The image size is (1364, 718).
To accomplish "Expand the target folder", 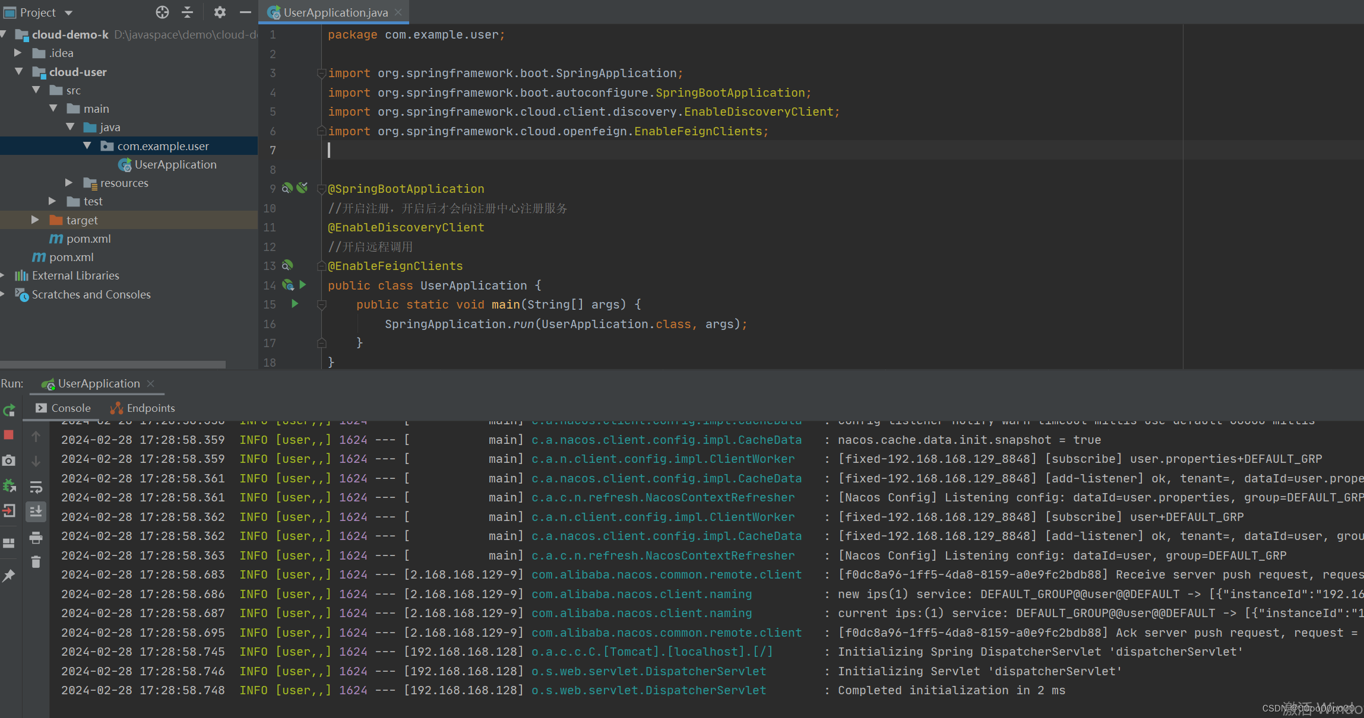I will tap(35, 220).
